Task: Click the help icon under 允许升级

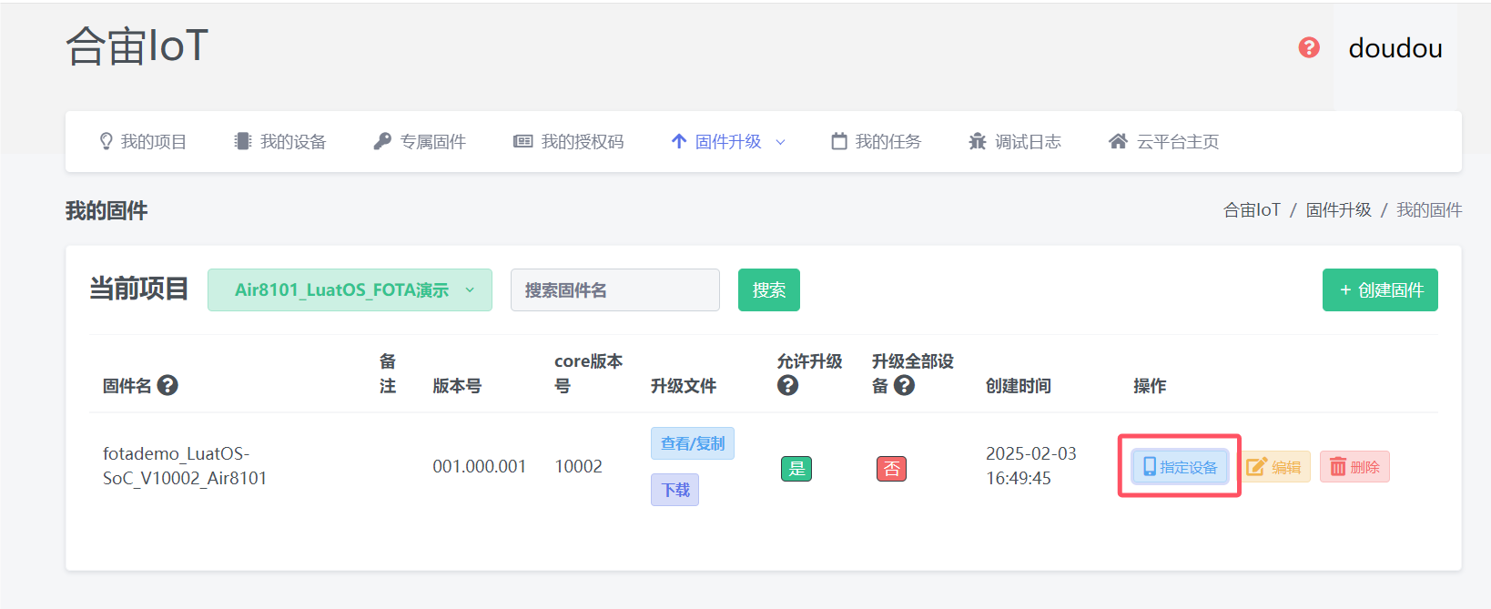Action: pos(787,385)
